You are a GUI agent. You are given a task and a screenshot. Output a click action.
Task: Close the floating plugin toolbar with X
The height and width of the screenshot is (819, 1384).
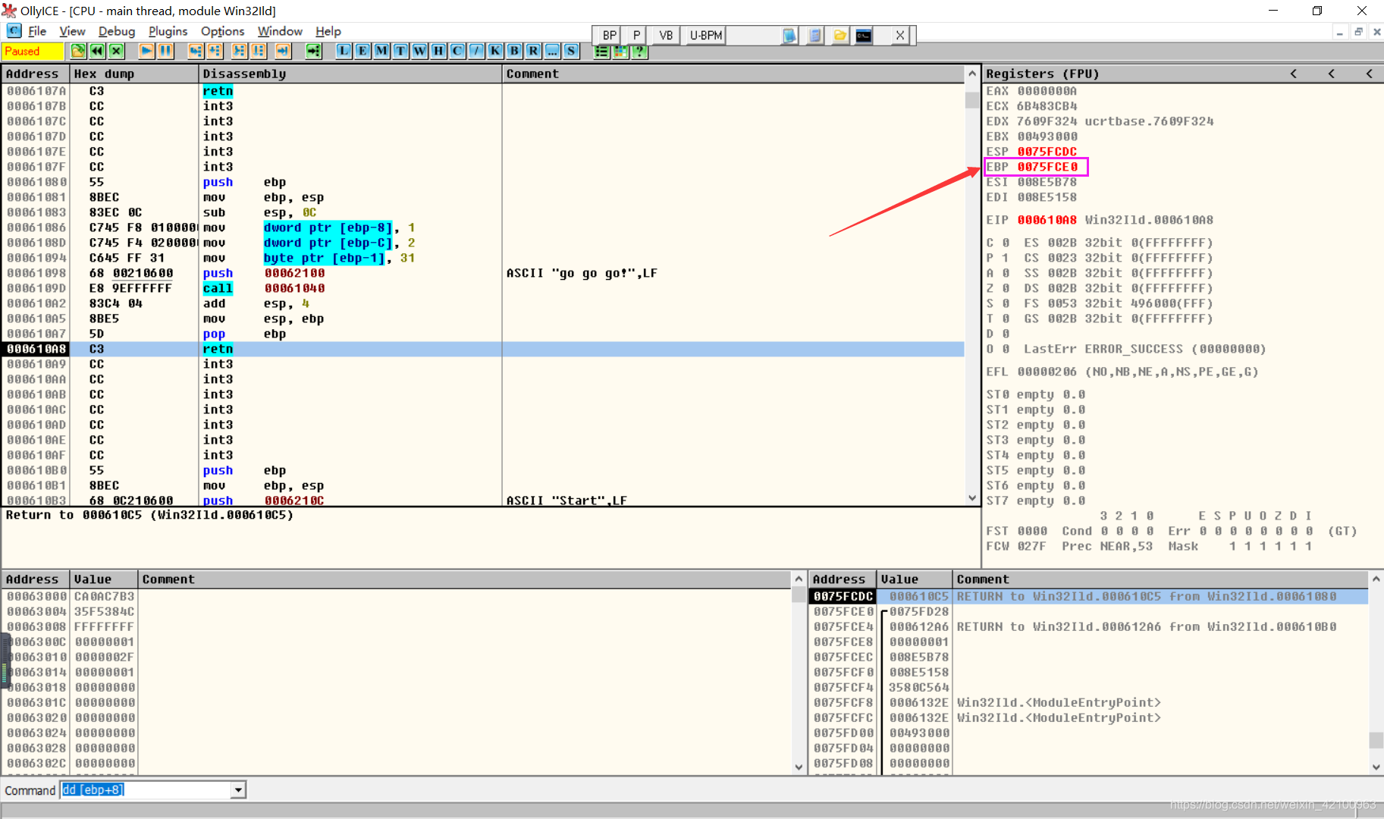coord(899,35)
